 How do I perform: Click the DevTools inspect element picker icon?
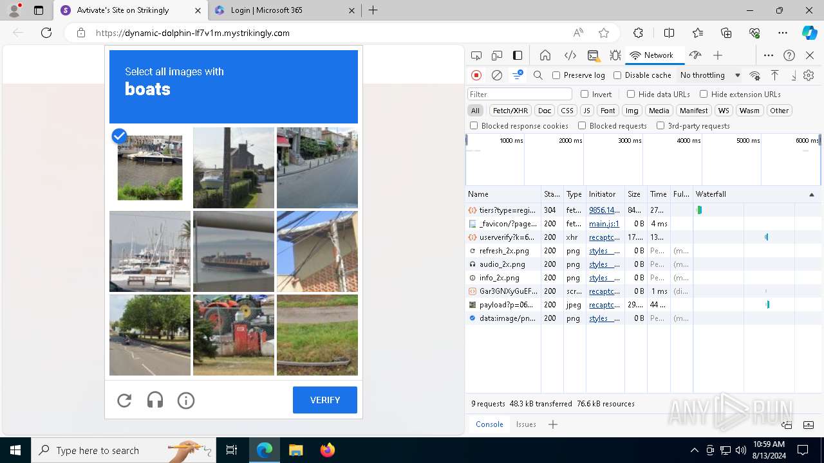coord(476,55)
